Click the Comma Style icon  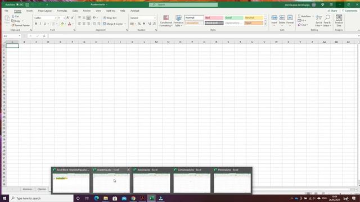point(144,24)
